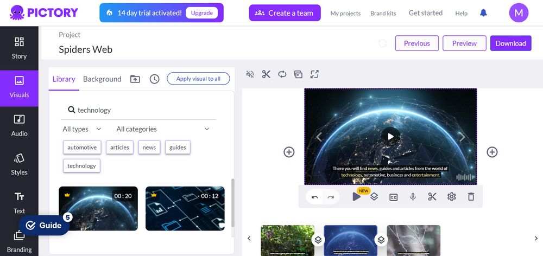Open Brand kits
The height and width of the screenshot is (256, 543).
point(383,14)
